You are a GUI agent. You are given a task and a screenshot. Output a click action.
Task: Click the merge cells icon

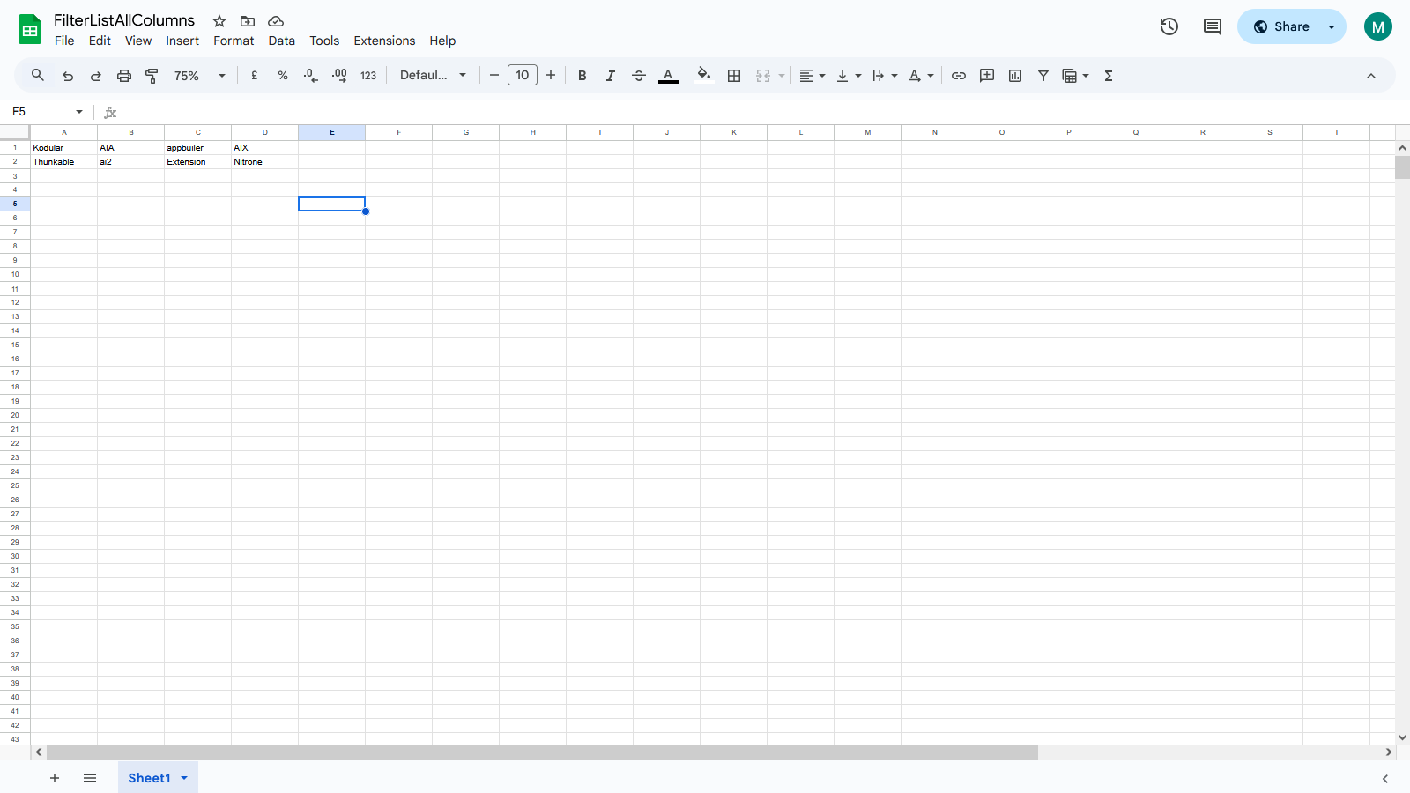pyautogui.click(x=763, y=76)
